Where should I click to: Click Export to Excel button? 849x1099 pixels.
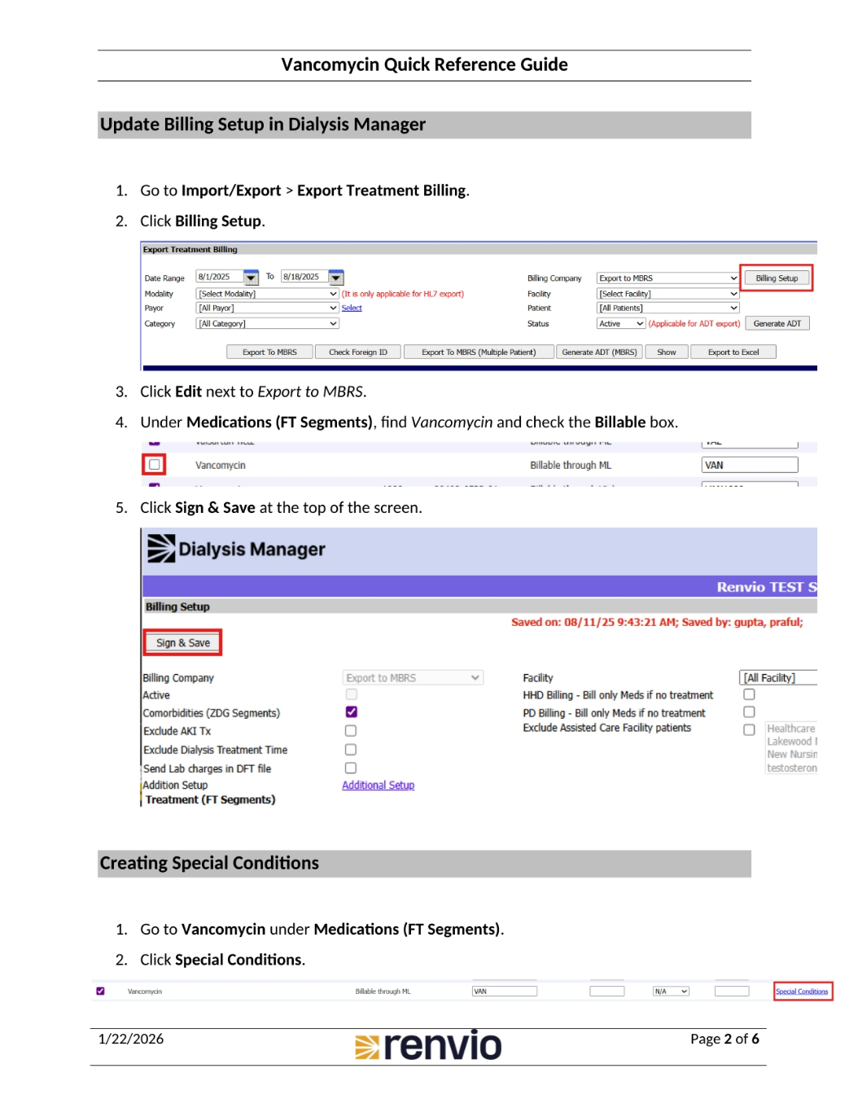(733, 352)
